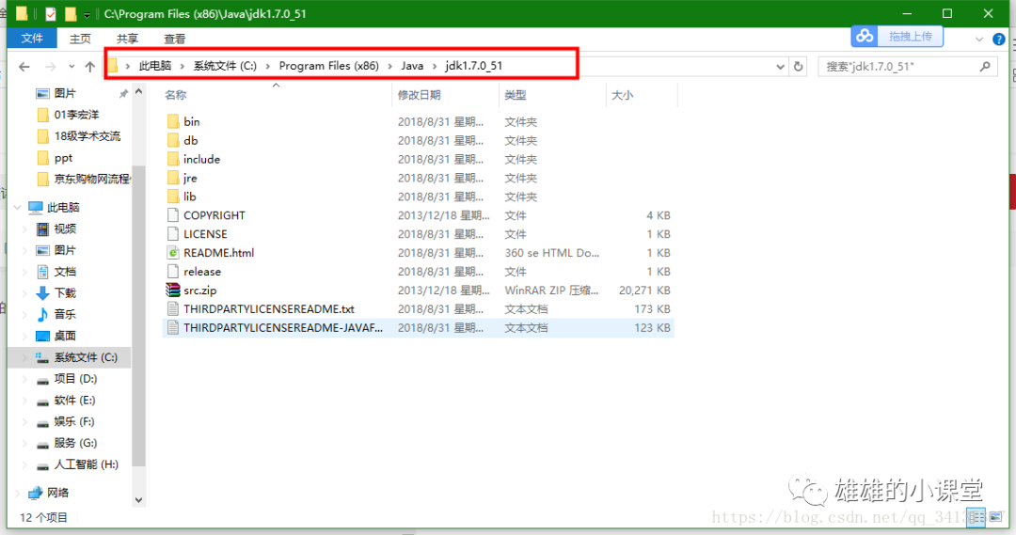Select 01李宏洋 folder in quick access

pos(76,115)
